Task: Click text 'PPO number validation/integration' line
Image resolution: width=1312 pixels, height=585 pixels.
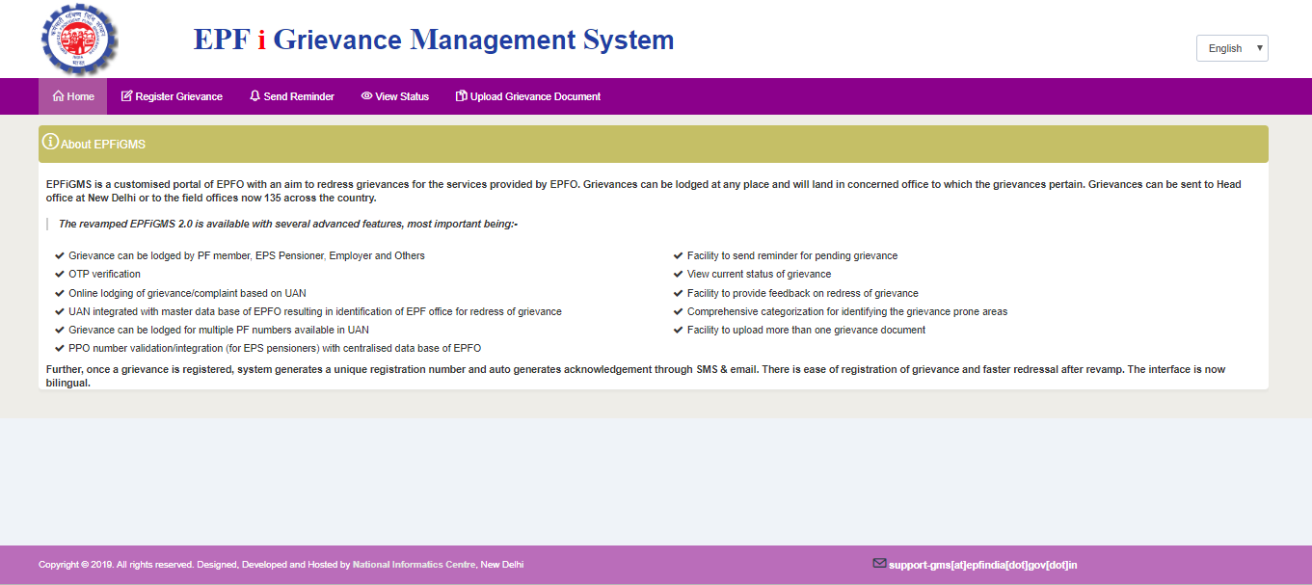Action: pos(275,348)
